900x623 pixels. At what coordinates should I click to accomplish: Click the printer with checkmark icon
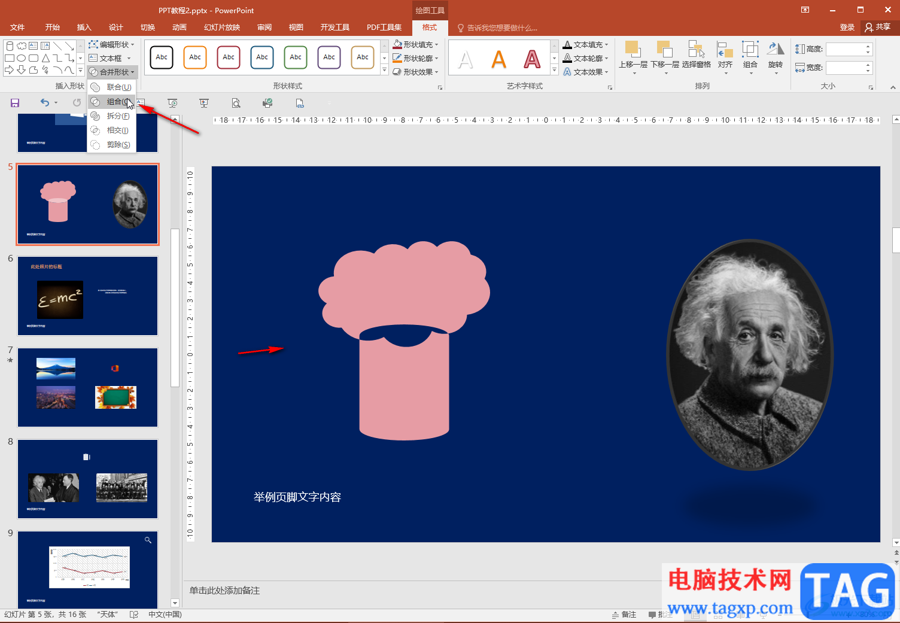(x=267, y=103)
